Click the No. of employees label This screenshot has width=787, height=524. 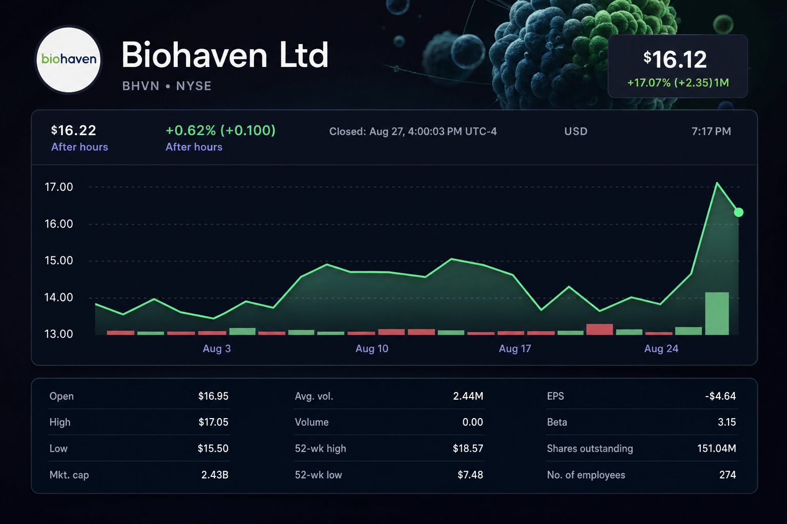coord(586,475)
